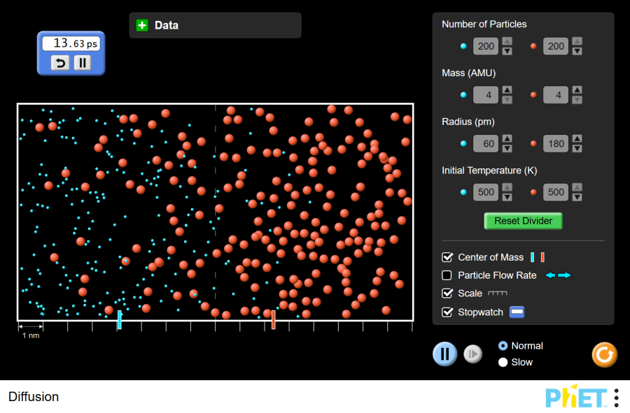Click the Radius (pm) heading
The image size is (630, 413).
click(x=468, y=122)
